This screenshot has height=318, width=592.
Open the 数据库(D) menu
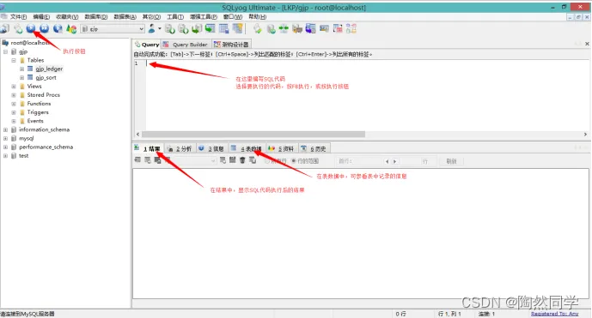pos(96,16)
